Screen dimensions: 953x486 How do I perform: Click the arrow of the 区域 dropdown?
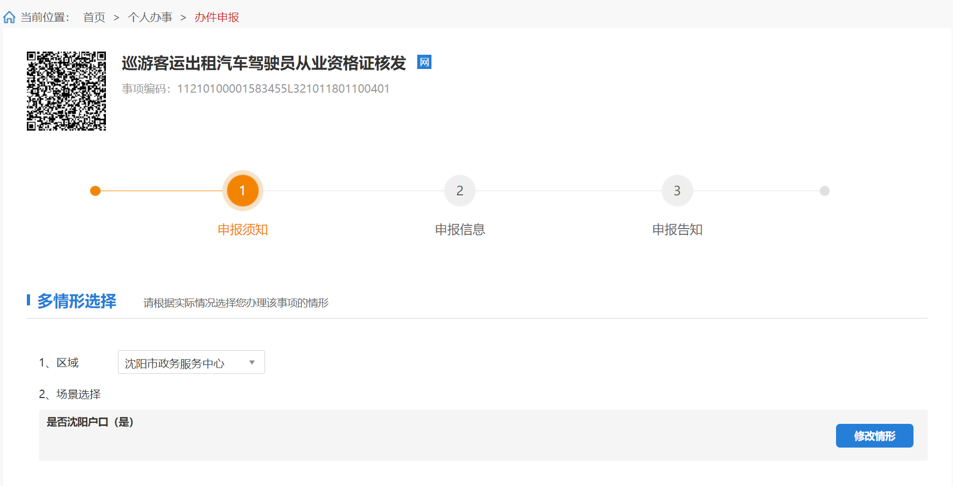coord(252,362)
